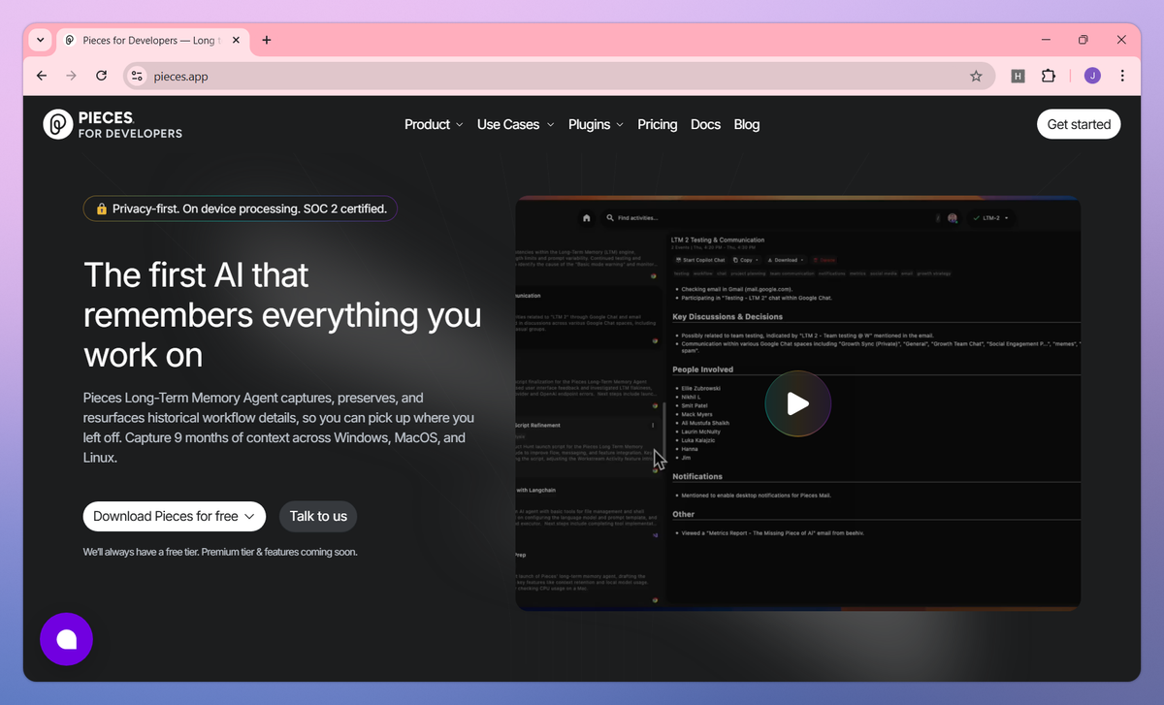Click the Privacy-first SOC 2 certified badge
This screenshot has width=1164, height=705.
tap(240, 208)
